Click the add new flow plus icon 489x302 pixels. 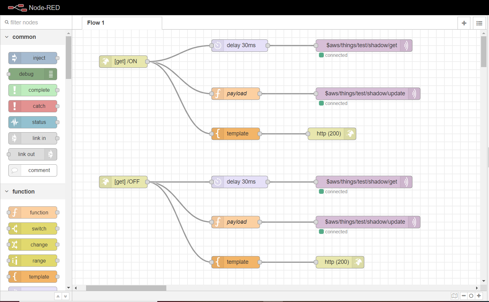click(464, 23)
